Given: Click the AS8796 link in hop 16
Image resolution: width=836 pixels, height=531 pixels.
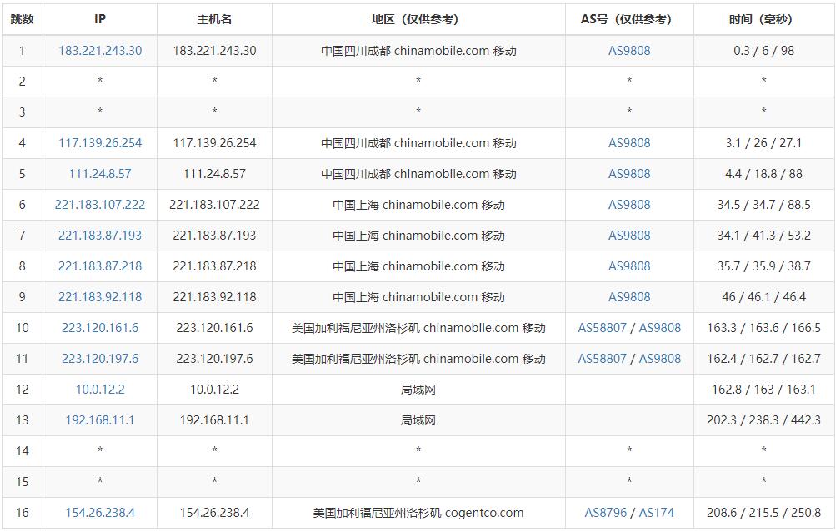Looking at the screenshot, I should [606, 513].
